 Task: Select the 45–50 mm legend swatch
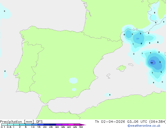pyautogui.click(x=77, y=125)
